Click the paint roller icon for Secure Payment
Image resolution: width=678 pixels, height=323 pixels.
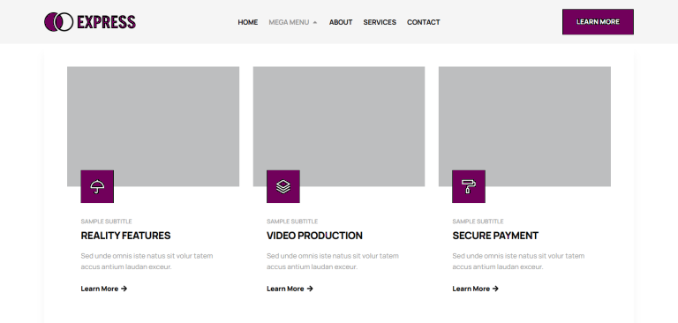[469, 186]
